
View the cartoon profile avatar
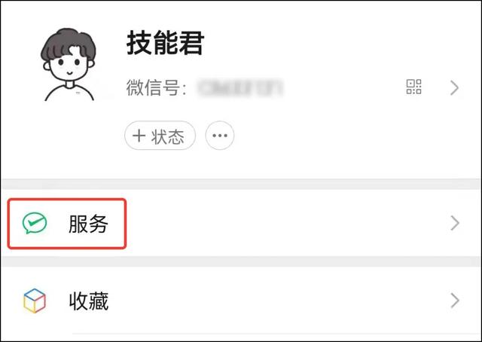69,65
